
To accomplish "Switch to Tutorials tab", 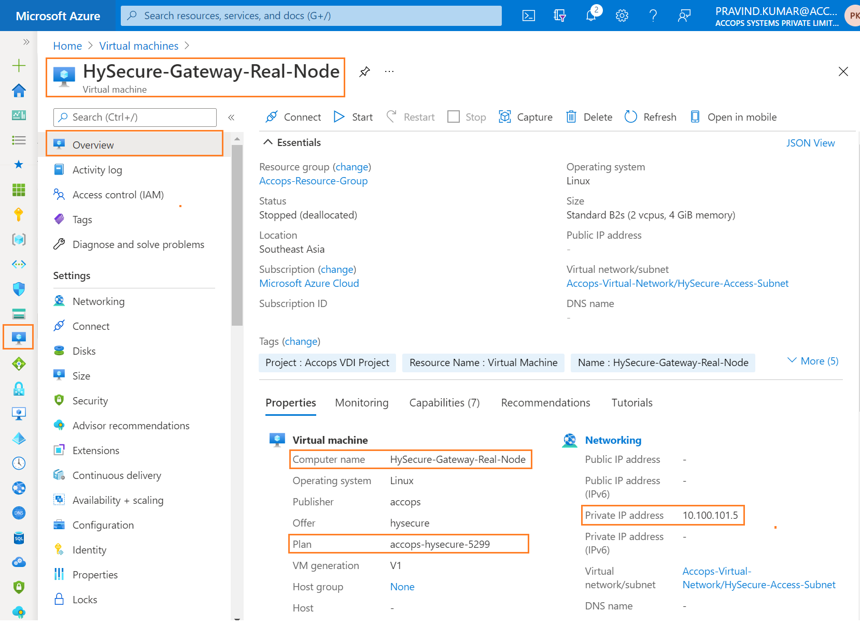I will [632, 403].
